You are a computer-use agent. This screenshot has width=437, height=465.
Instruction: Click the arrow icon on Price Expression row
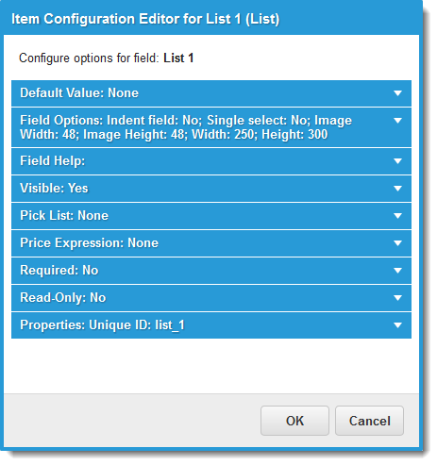(x=397, y=243)
